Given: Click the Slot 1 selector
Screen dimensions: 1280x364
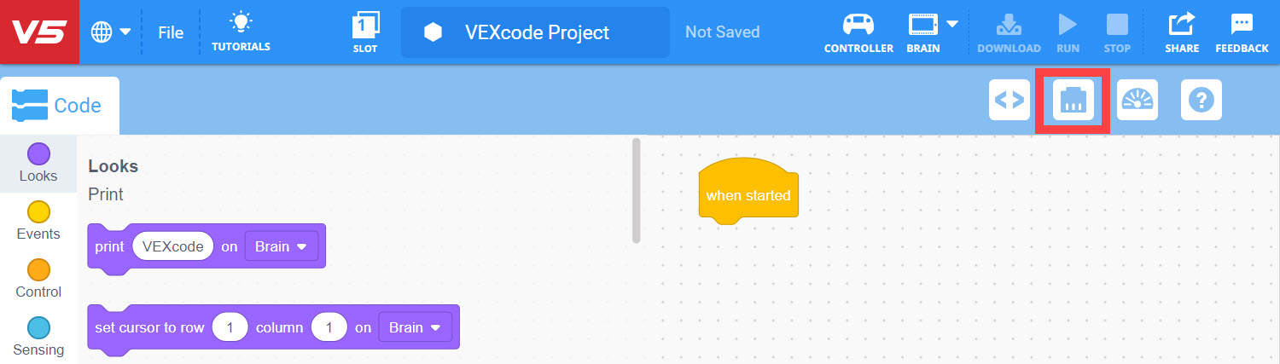Looking at the screenshot, I should pos(365,32).
